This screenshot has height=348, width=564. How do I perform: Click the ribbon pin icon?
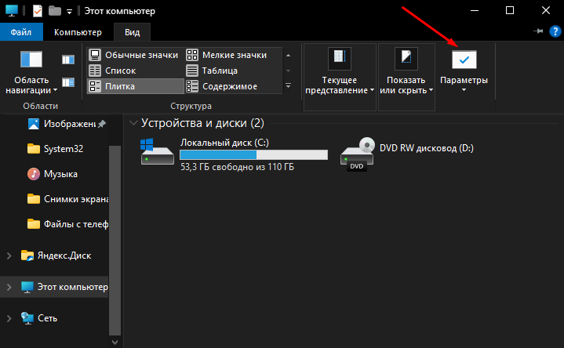(x=538, y=31)
